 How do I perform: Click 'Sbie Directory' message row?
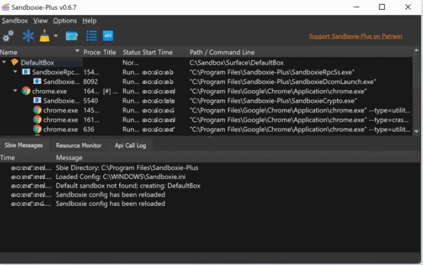point(127,168)
